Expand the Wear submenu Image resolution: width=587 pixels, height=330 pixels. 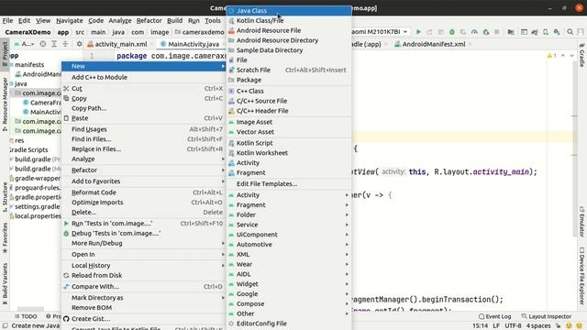289,264
